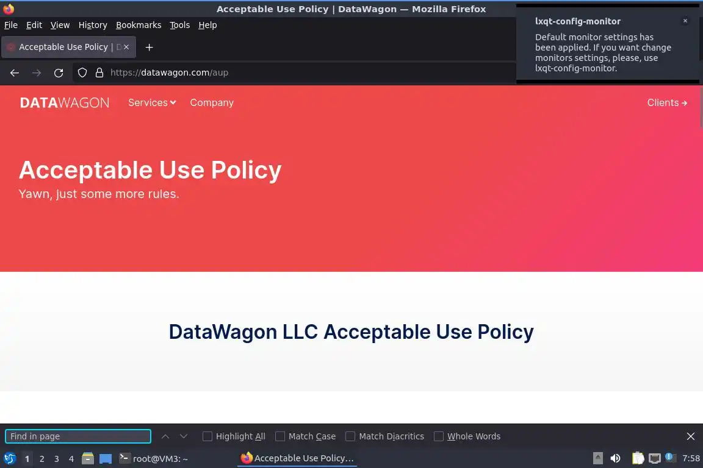
Task: Open the volume control tray icon
Action: click(616, 458)
